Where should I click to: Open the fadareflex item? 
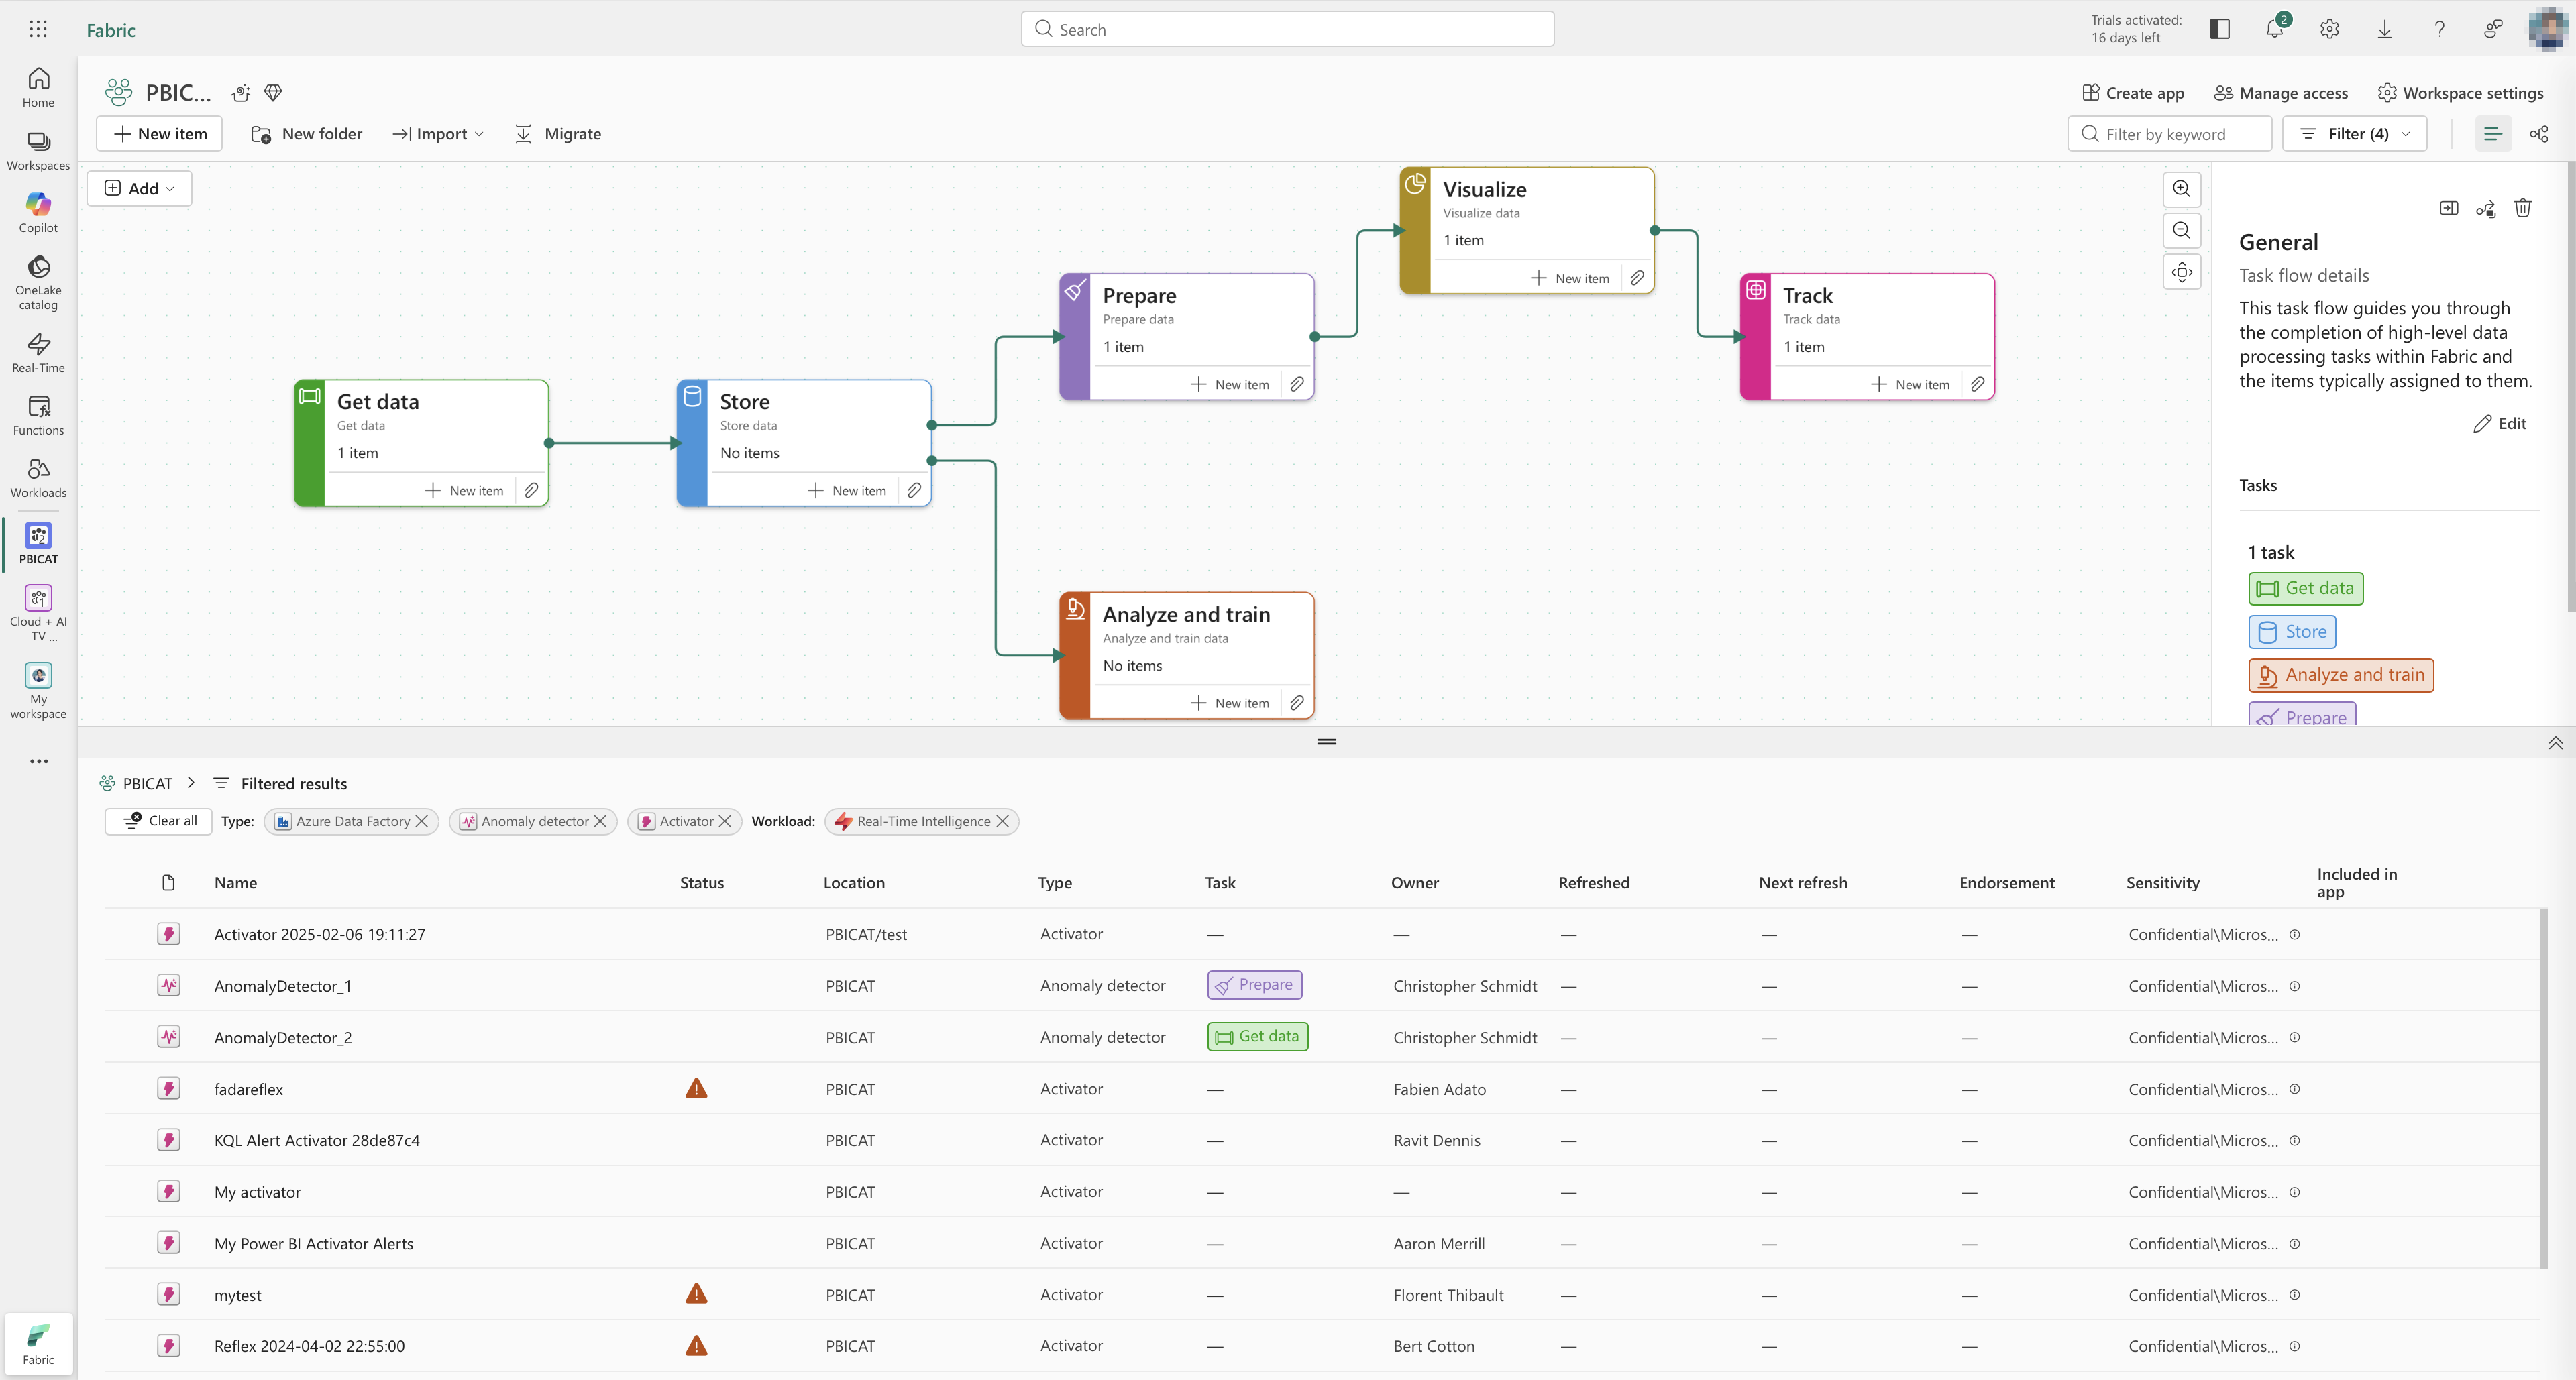click(x=248, y=1089)
